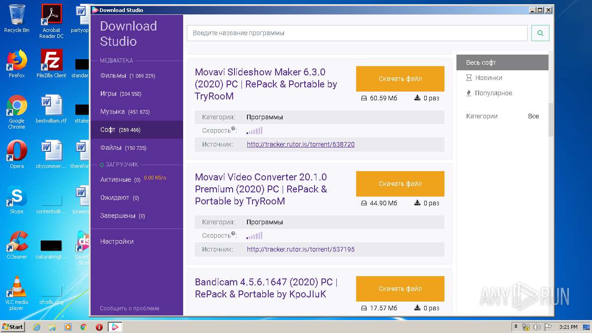592x333 pixels.
Task: Click the Opera taskbar icon
Action: (x=99, y=327)
